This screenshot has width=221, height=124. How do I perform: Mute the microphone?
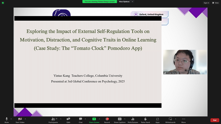click(7, 120)
